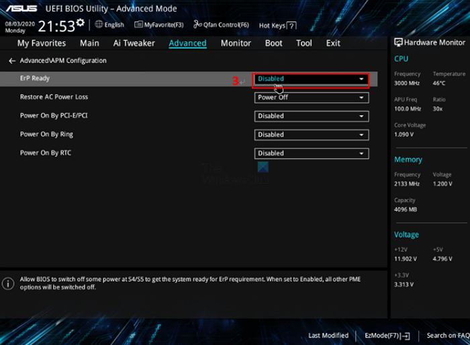Click the 46°C temperature value
Image resolution: width=470 pixels, height=345 pixels.
(439, 83)
